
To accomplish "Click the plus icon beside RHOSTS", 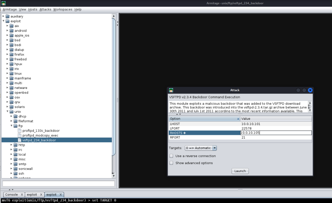I will click(x=184, y=133).
